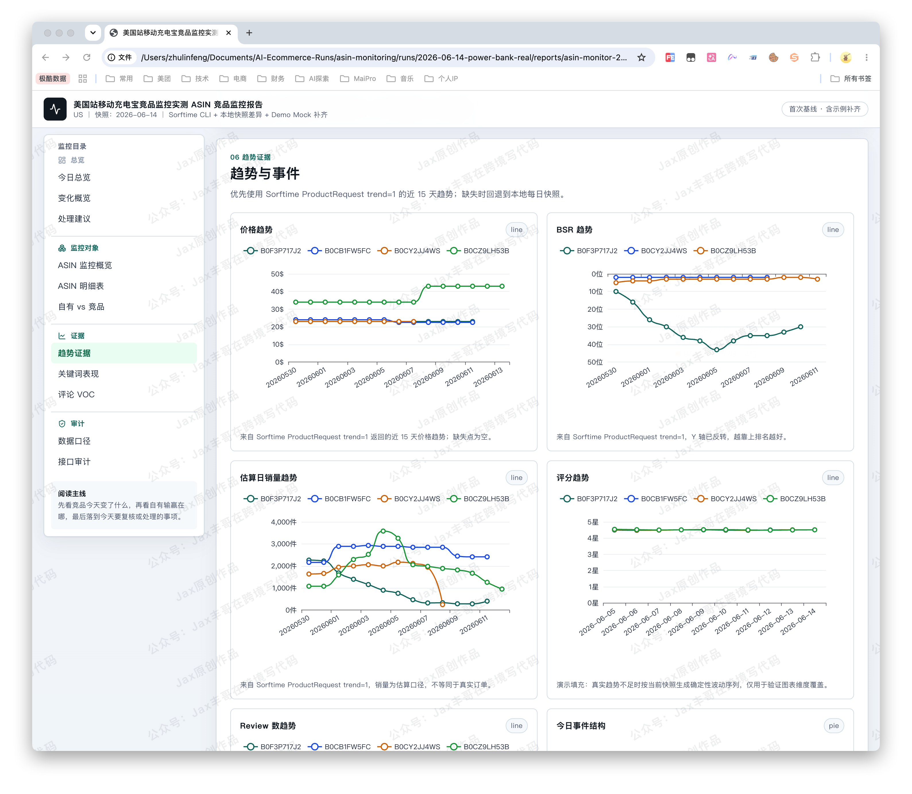The image size is (912, 794).
Task: Open the Extensions puzzle icon
Action: click(x=815, y=58)
